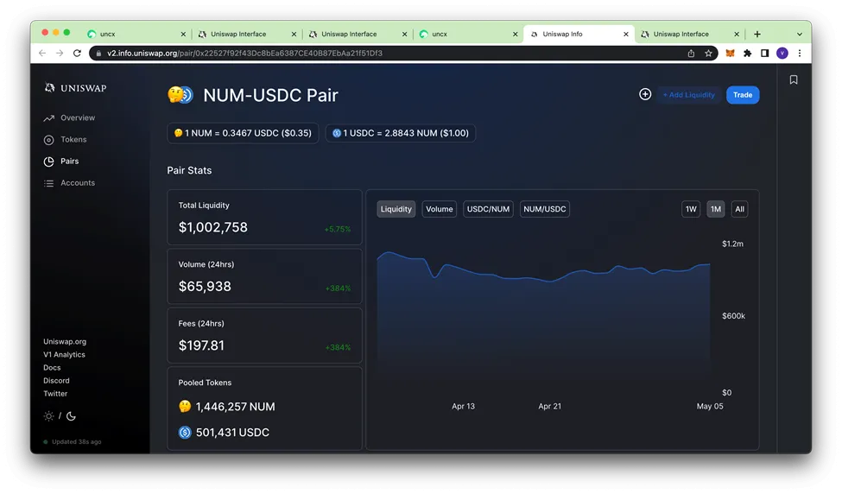The height and width of the screenshot is (494, 842).
Task: Click the Accounts list icon
Action: [x=49, y=184]
